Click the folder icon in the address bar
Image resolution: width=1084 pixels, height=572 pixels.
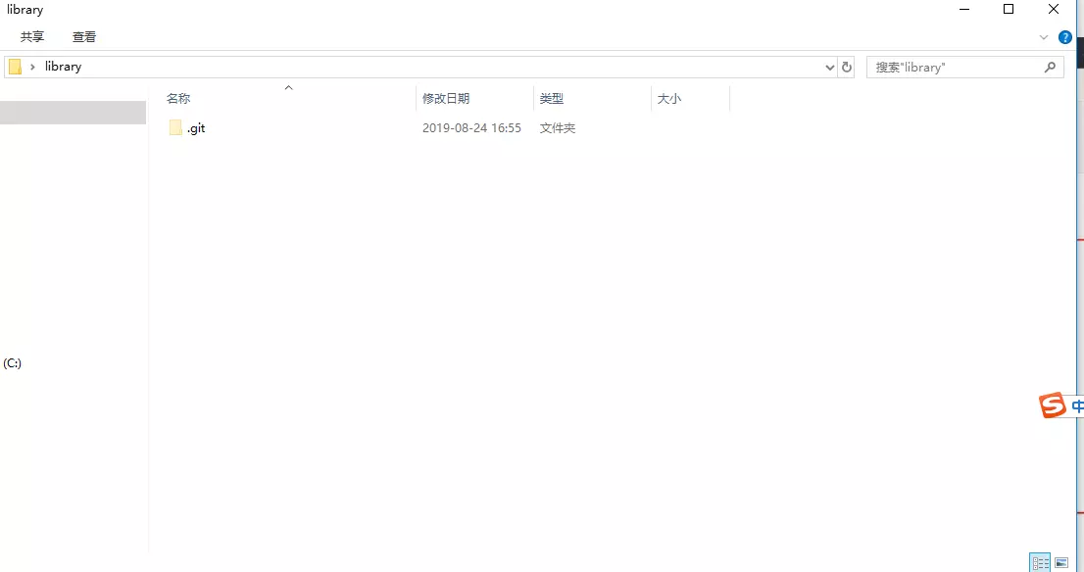tap(14, 66)
